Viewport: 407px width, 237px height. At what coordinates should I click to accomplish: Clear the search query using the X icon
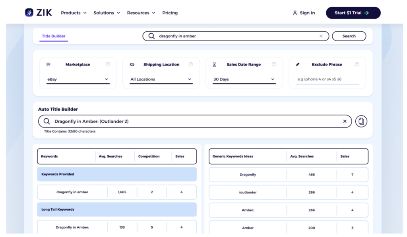tap(321, 36)
